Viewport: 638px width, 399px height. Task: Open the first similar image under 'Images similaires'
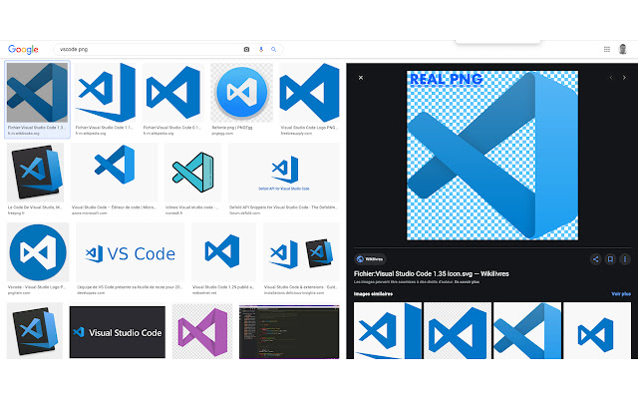[388, 330]
